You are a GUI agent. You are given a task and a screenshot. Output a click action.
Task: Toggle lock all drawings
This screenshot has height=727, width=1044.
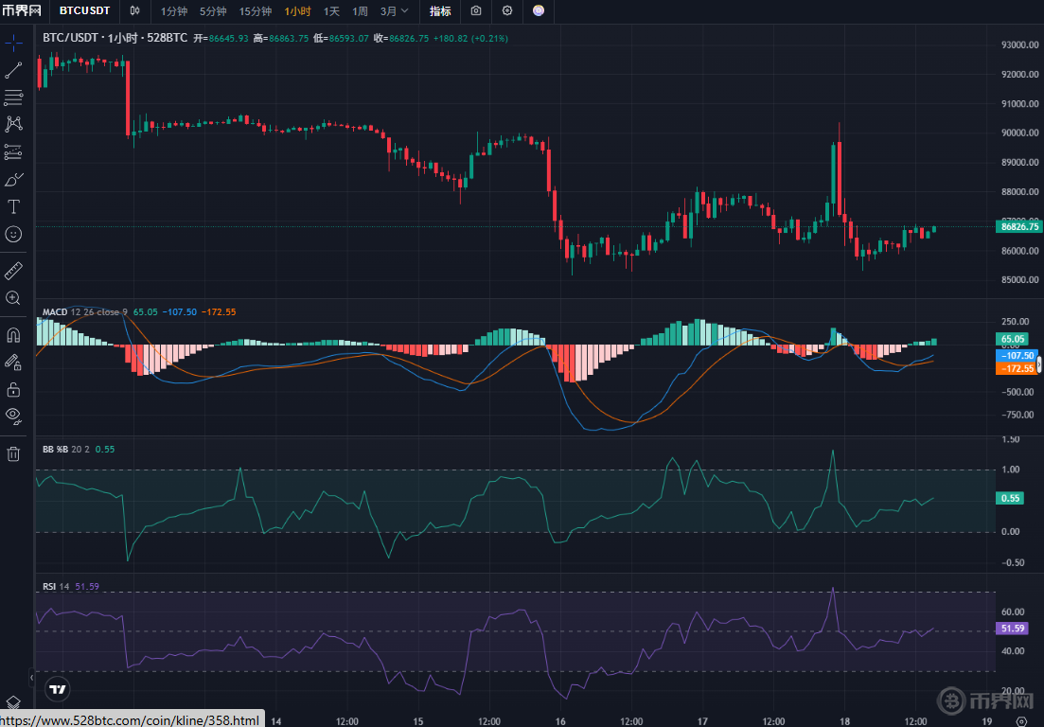[x=13, y=389]
